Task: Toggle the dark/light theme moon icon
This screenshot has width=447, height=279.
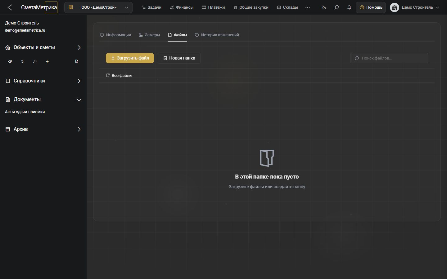Action: 324,7
